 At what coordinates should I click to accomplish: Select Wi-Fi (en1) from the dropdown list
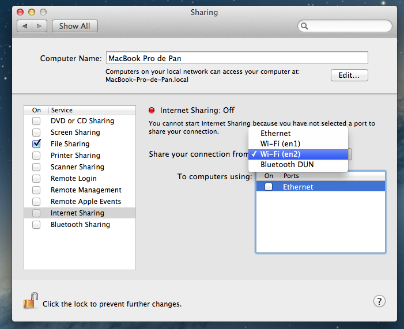click(x=280, y=143)
